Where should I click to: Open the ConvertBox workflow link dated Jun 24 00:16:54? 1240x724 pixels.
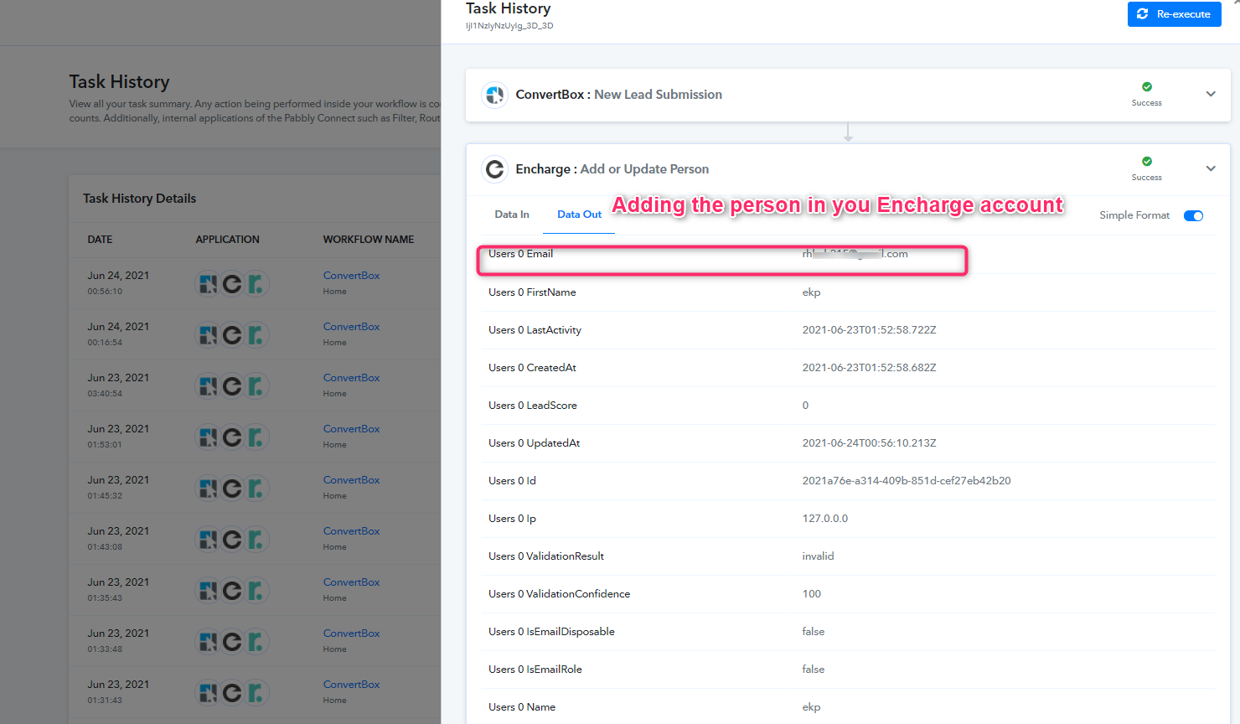point(352,327)
